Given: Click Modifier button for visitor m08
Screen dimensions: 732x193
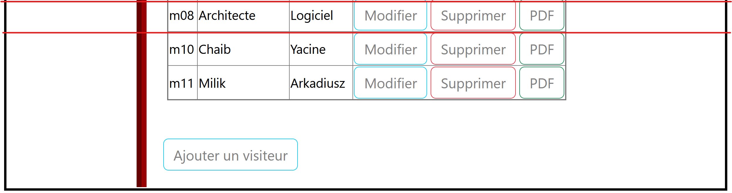Looking at the screenshot, I should click(x=390, y=15).
